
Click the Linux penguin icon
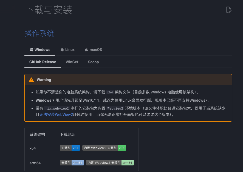point(62,50)
